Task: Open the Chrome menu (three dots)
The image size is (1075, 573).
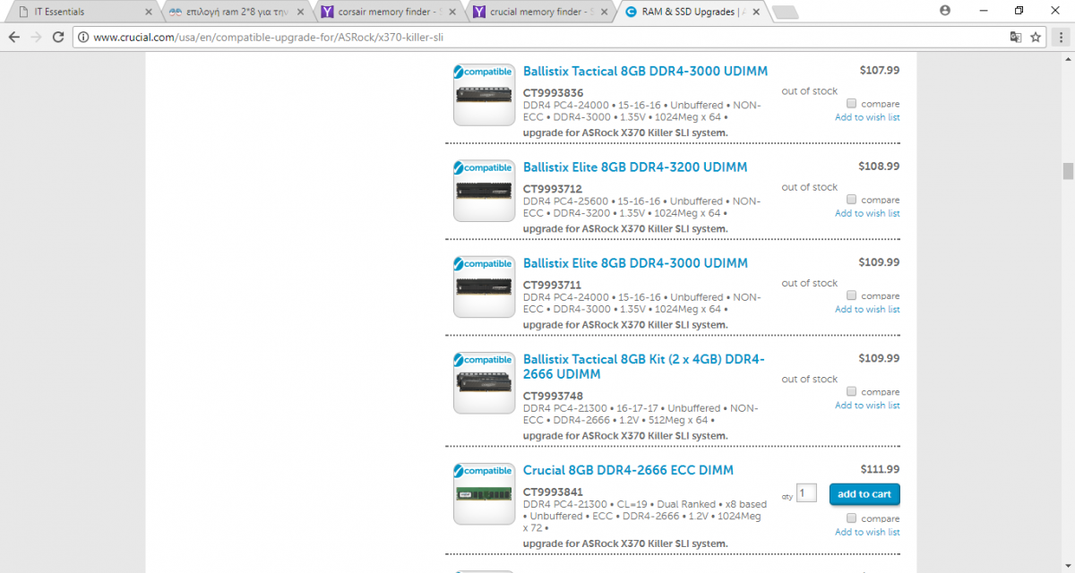Action: pyautogui.click(x=1061, y=38)
